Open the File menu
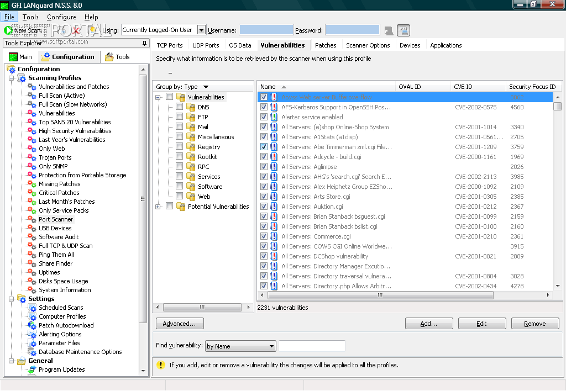Viewport: 566px width, 391px height. click(9, 17)
